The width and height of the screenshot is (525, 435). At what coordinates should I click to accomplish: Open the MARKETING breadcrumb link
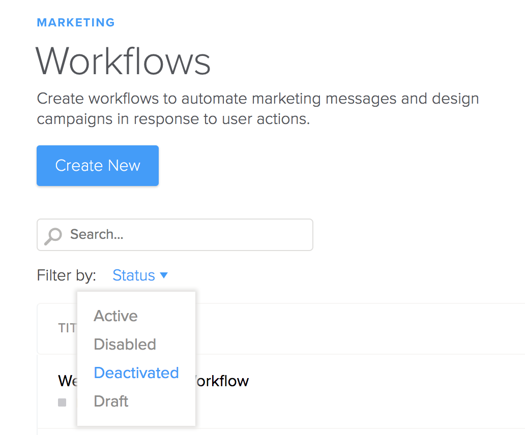(76, 23)
